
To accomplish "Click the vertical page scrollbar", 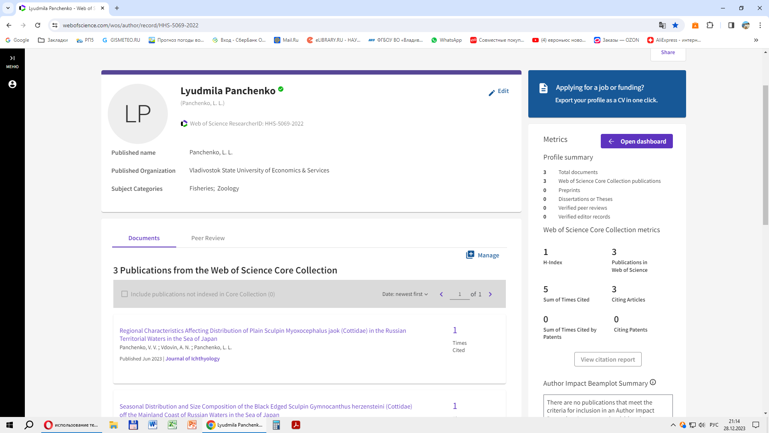I will click(x=765, y=154).
